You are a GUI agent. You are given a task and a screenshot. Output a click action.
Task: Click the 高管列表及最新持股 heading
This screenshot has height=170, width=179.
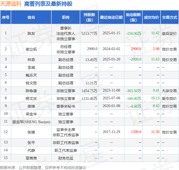pos(48,4)
